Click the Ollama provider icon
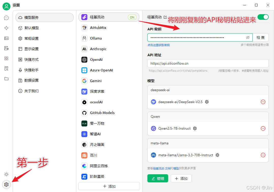This screenshot has width=274, height=192. click(84, 38)
